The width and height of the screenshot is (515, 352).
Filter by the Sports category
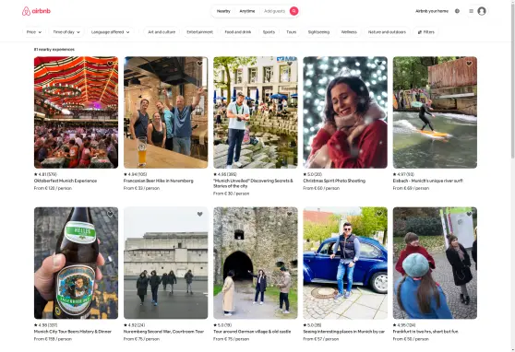click(269, 32)
